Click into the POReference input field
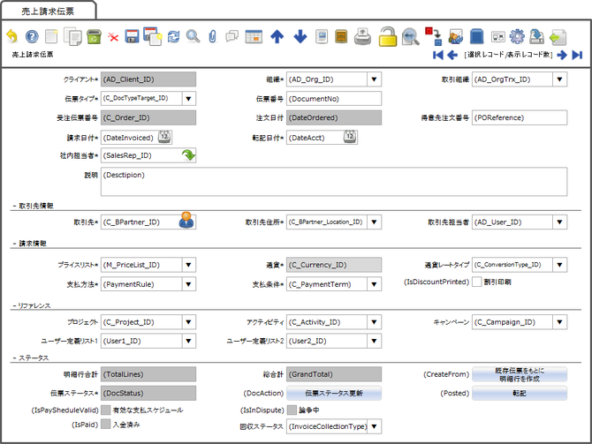 (520, 117)
